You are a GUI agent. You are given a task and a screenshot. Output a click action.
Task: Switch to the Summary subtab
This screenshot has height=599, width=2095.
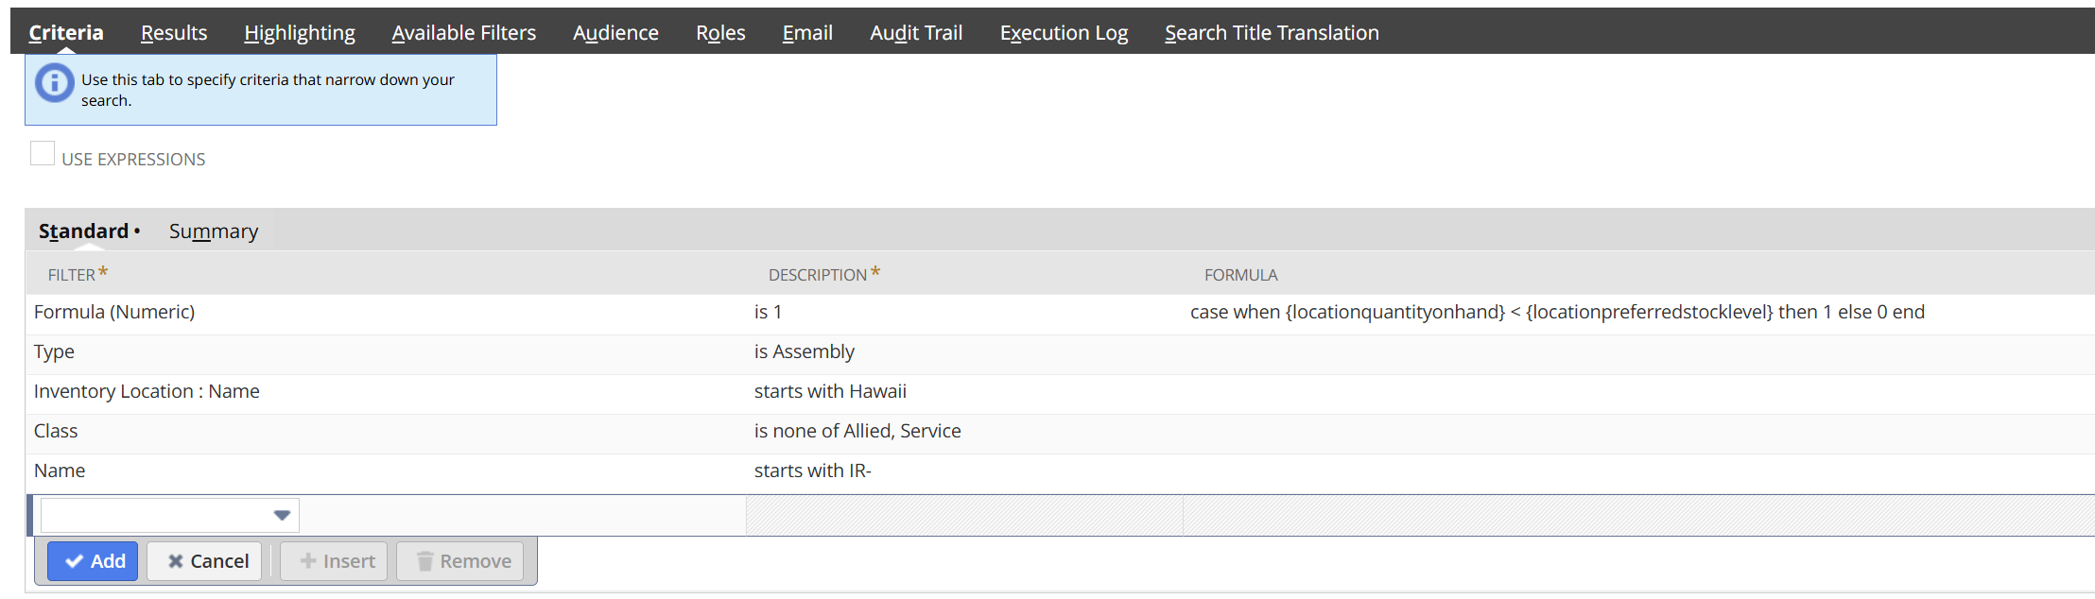214,231
